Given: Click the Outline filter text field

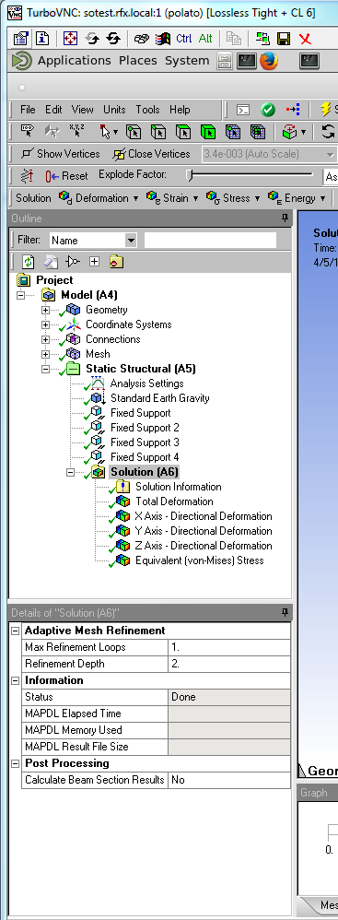Looking at the screenshot, I should point(210,240).
